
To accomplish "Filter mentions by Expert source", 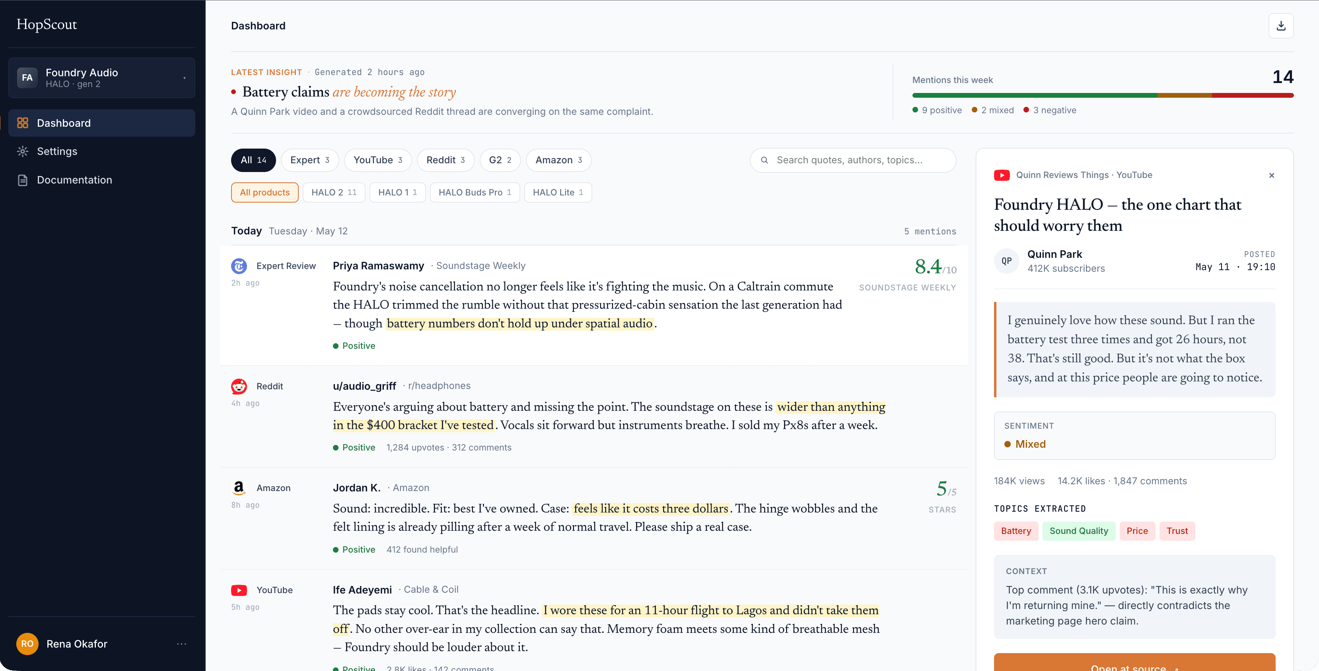I will click(309, 160).
